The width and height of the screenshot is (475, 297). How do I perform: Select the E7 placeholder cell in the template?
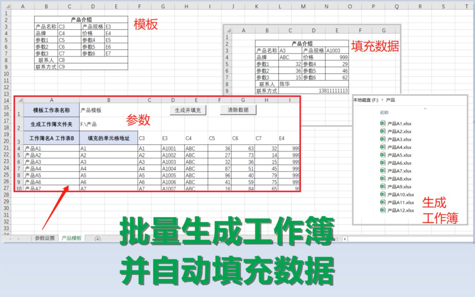(x=116, y=53)
